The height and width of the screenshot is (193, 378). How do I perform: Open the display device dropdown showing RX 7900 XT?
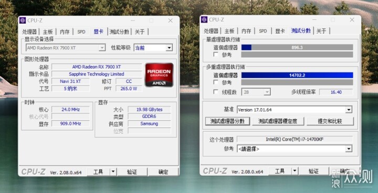tap(65, 48)
